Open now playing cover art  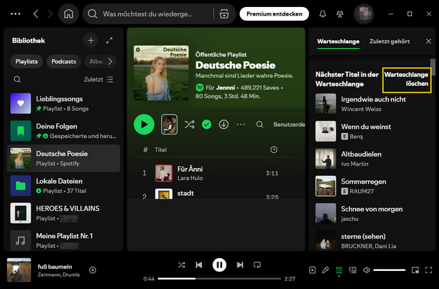click(19, 270)
